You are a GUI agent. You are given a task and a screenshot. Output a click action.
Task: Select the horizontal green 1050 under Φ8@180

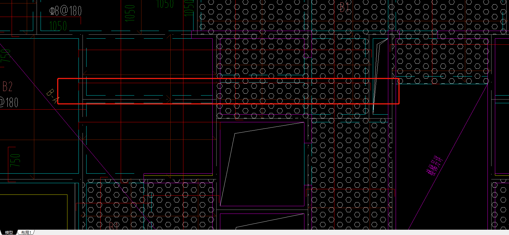[x=58, y=26]
